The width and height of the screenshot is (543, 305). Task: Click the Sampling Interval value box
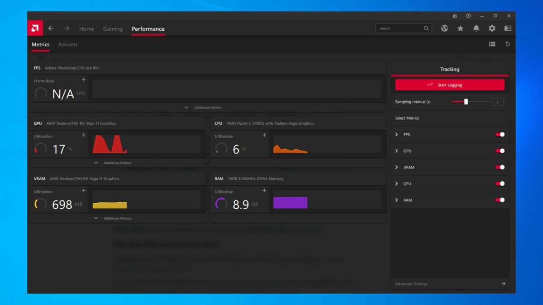pyautogui.click(x=497, y=102)
